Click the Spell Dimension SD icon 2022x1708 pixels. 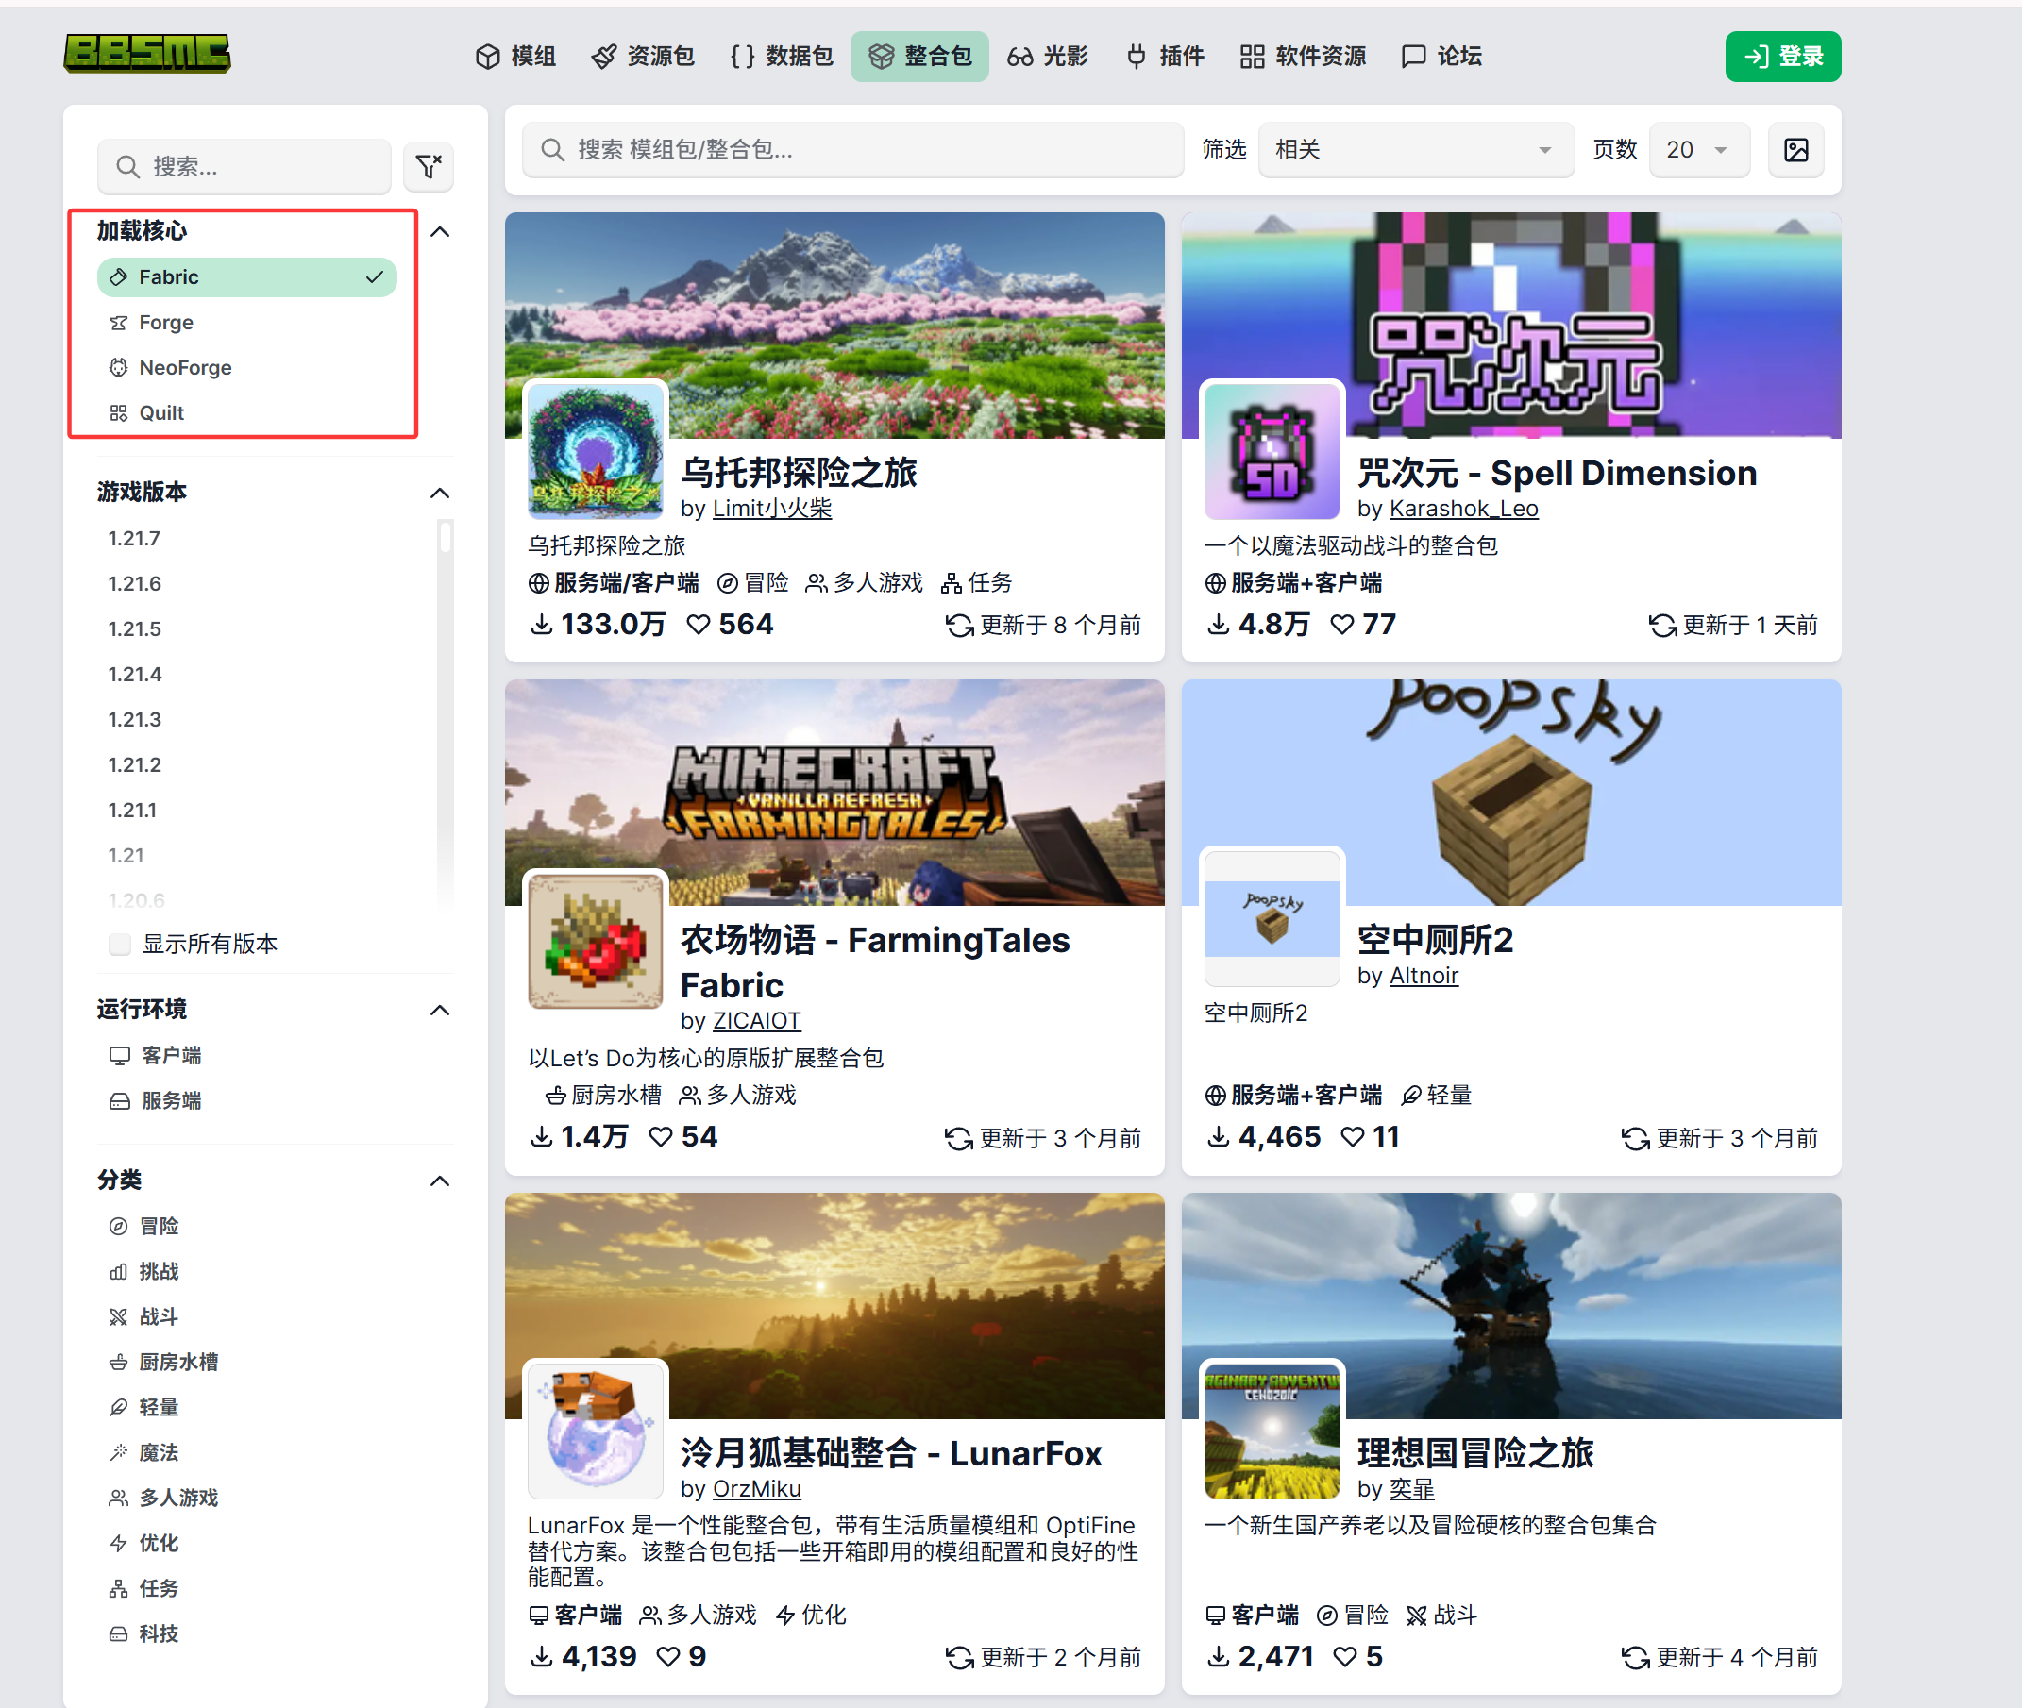coord(1272,451)
